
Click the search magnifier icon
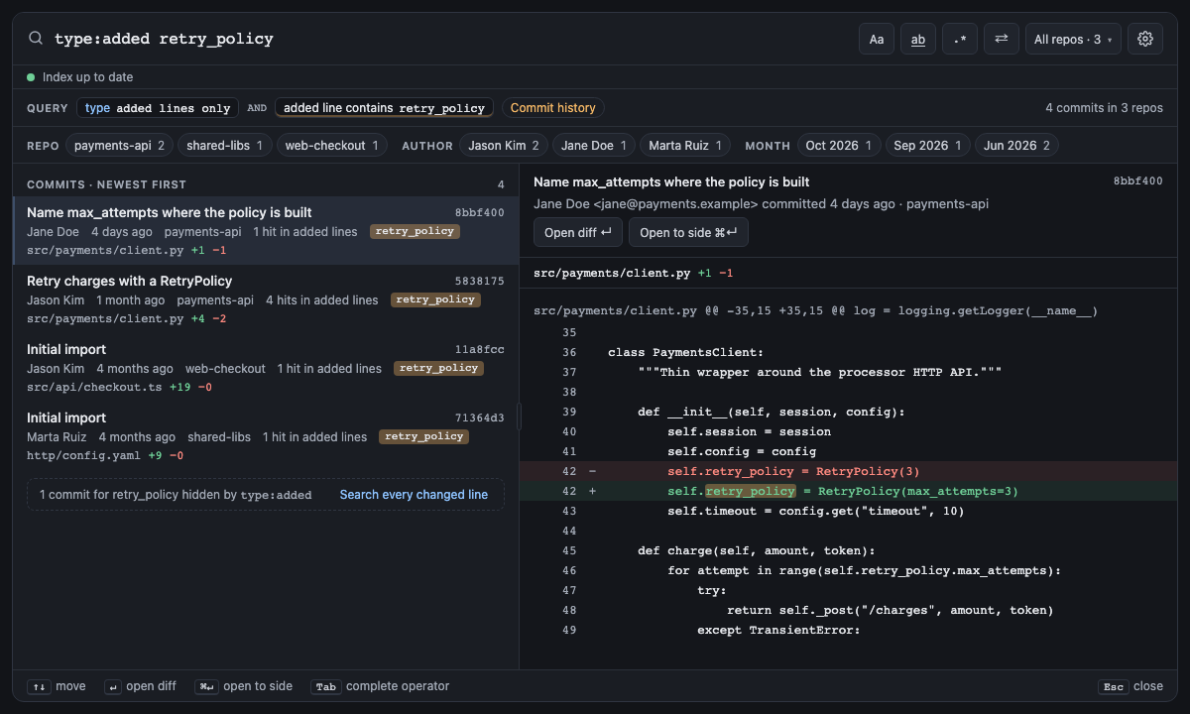click(x=36, y=39)
